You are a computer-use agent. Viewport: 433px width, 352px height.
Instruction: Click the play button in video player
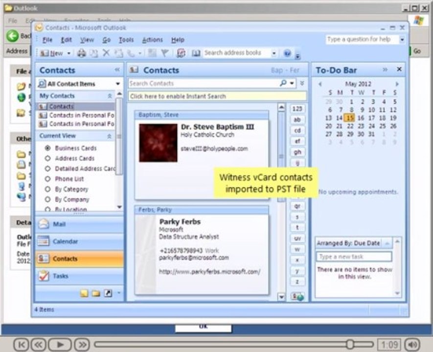tap(60, 344)
